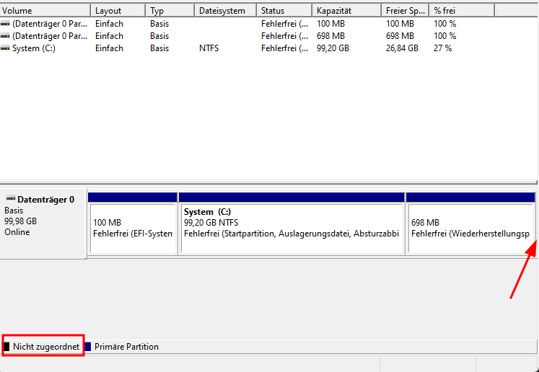Click drive icon of the 100 MB volume row
The height and width of the screenshot is (372, 539).
click(x=5, y=24)
